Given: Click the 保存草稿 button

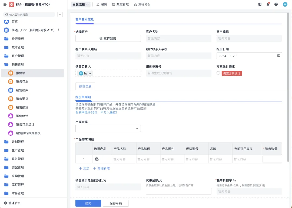Looking at the screenshot, I should click(116, 203).
